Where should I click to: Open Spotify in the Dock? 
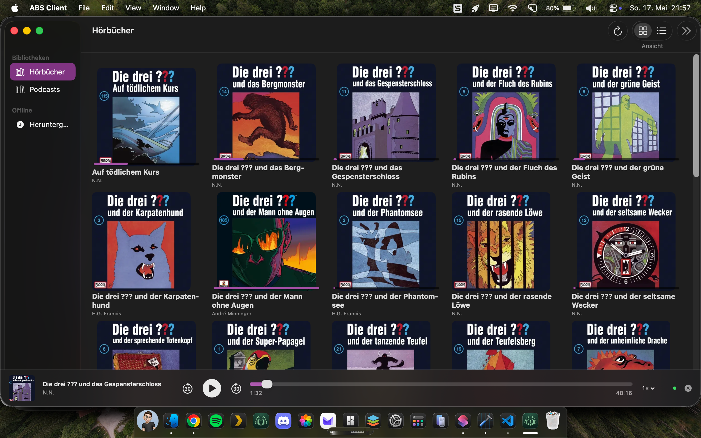click(216, 421)
